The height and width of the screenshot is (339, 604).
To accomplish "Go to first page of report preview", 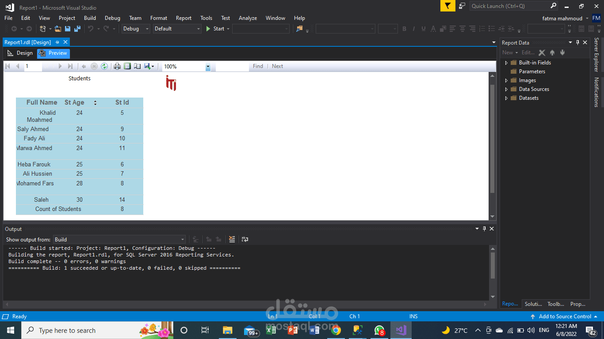I will click(x=8, y=66).
